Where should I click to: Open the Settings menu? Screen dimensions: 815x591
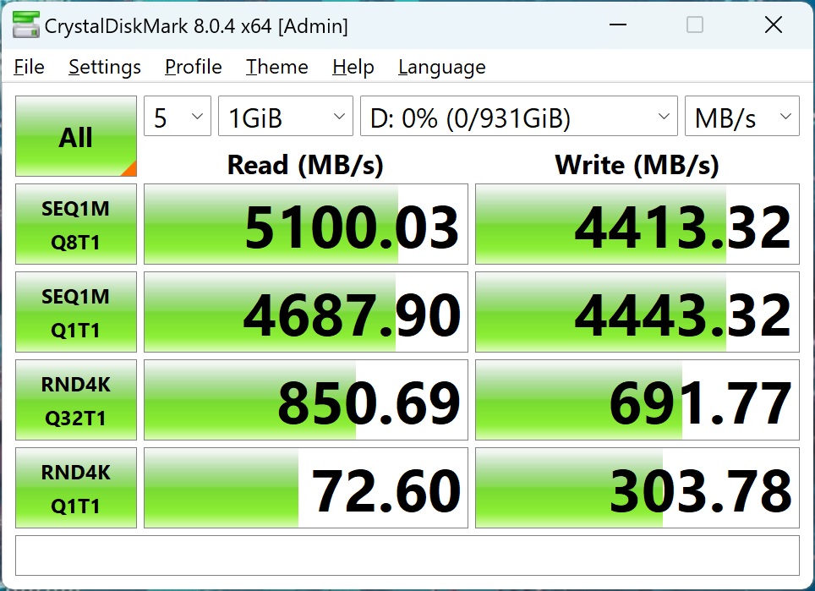coord(105,67)
